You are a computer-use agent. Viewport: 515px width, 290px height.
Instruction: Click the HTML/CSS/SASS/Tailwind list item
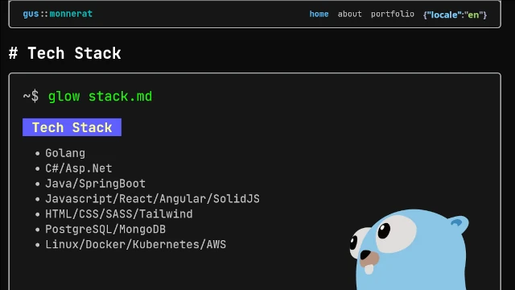tap(119, 214)
